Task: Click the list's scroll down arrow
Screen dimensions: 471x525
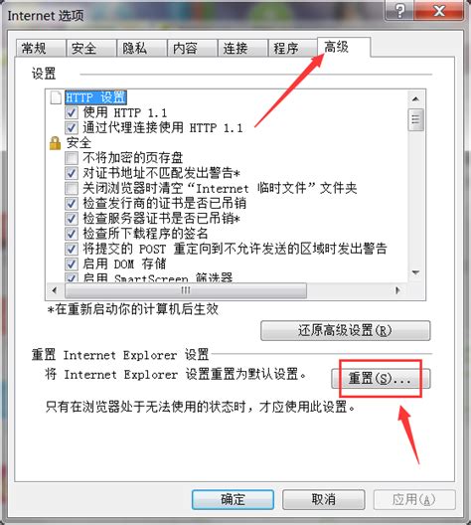Action: click(415, 272)
